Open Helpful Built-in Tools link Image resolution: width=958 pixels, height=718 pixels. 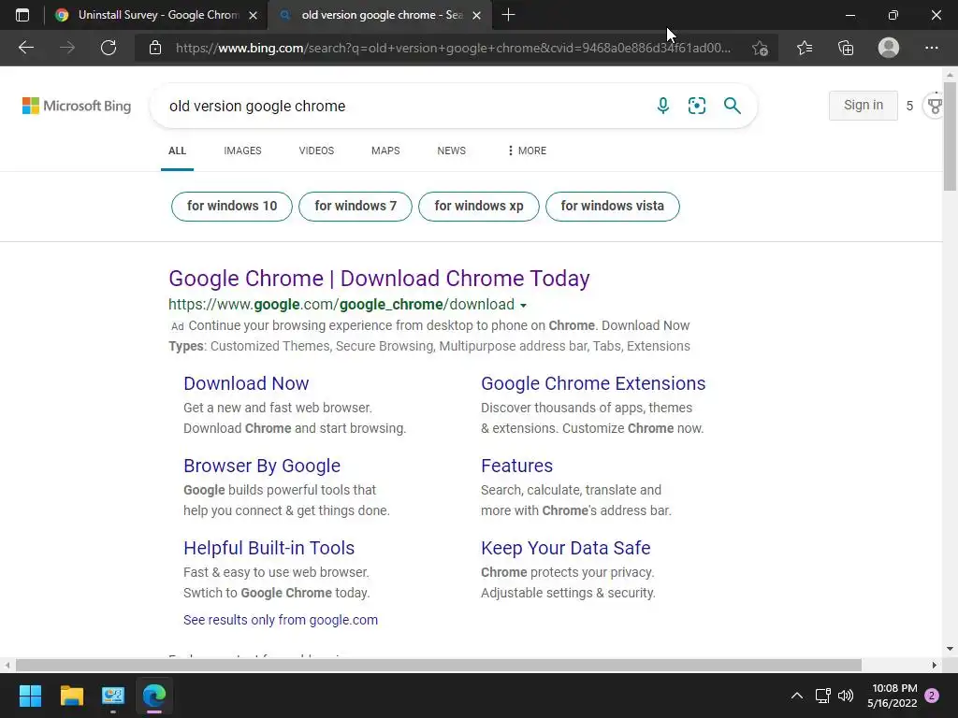pyautogui.click(x=269, y=548)
